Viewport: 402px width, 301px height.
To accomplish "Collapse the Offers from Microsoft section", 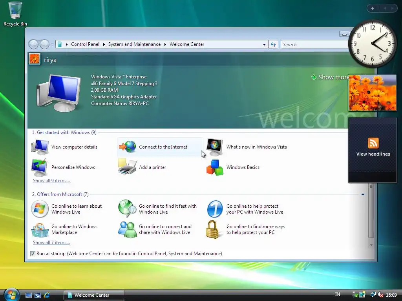I will (363, 194).
